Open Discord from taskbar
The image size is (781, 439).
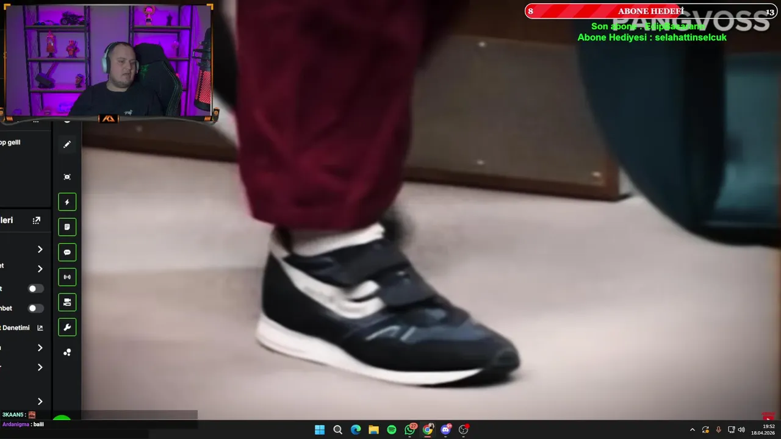pyautogui.click(x=445, y=430)
